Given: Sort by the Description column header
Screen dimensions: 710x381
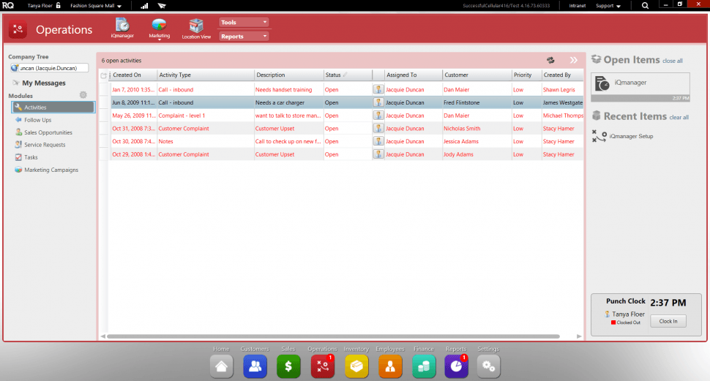Looking at the screenshot, I should pyautogui.click(x=289, y=75).
